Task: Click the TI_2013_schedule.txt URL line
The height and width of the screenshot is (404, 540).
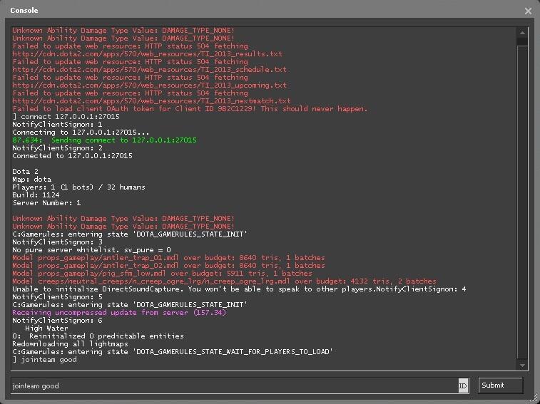Action: [x=149, y=70]
